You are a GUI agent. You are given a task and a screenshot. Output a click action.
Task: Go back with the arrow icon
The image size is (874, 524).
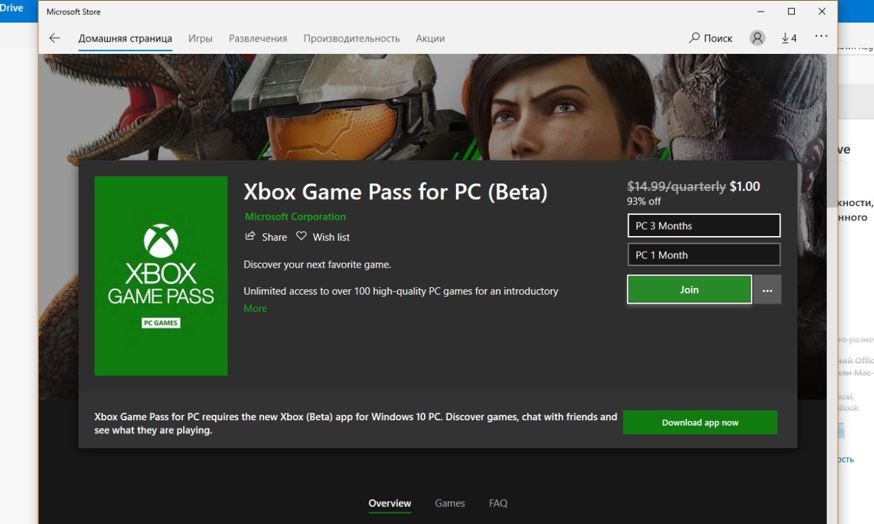[55, 38]
